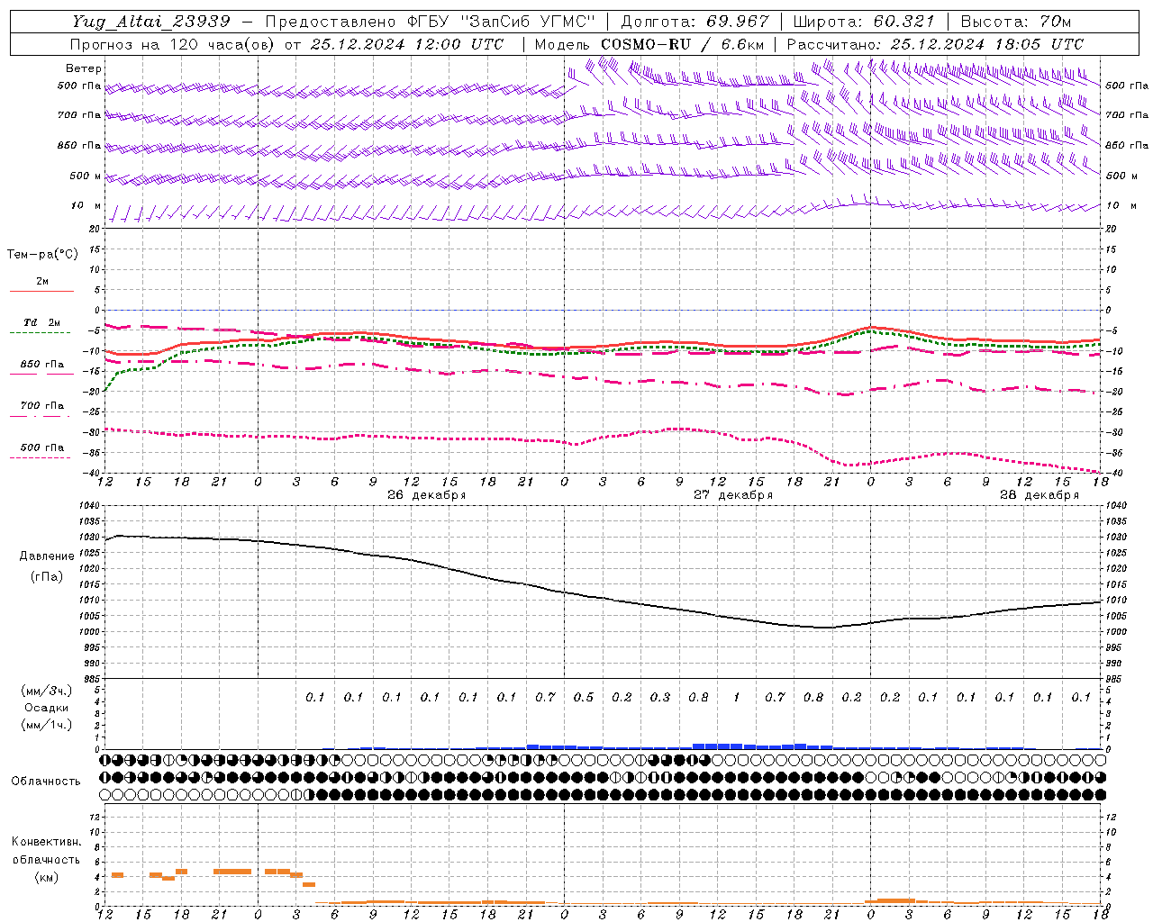The image size is (1153, 922).
Task: Click the Тем-ра(°C) temperature label
Action: tap(42, 254)
